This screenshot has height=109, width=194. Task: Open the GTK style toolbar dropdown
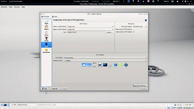point(140,27)
